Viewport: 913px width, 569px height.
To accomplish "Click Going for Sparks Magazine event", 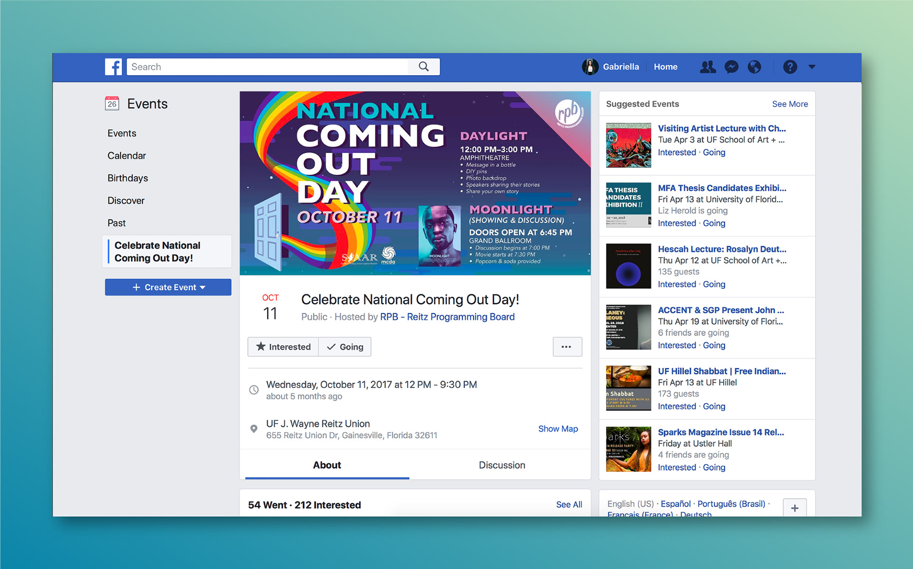I will click(x=714, y=467).
